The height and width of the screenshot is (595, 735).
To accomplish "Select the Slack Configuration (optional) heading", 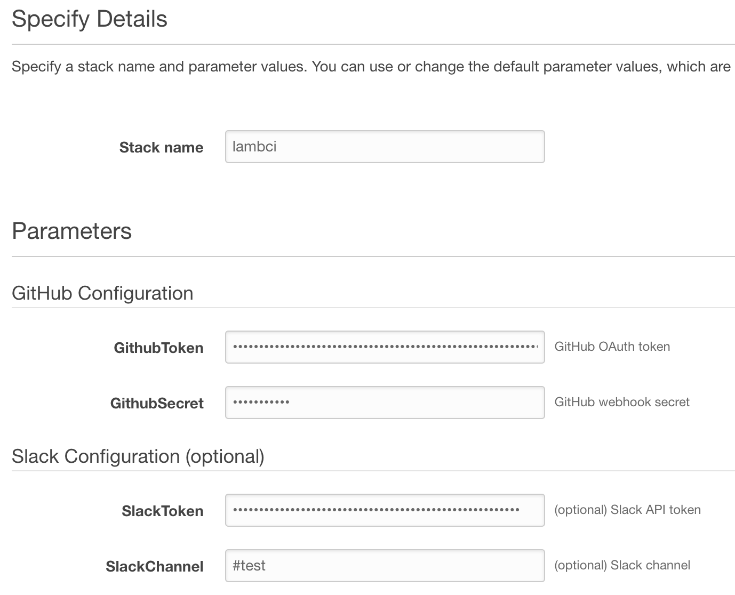I will pyautogui.click(x=138, y=456).
